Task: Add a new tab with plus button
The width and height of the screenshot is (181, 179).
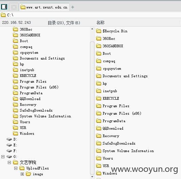Action: pos(73,7)
